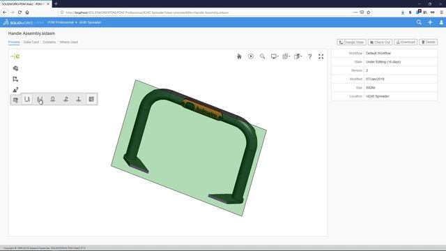Click the Under Editing state value

coord(383,62)
